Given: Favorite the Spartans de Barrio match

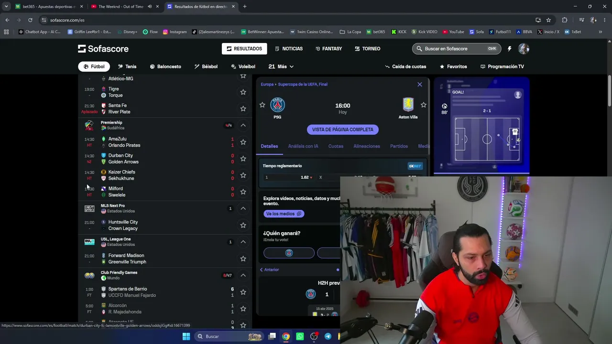Looking at the screenshot, I should pyautogui.click(x=243, y=292).
